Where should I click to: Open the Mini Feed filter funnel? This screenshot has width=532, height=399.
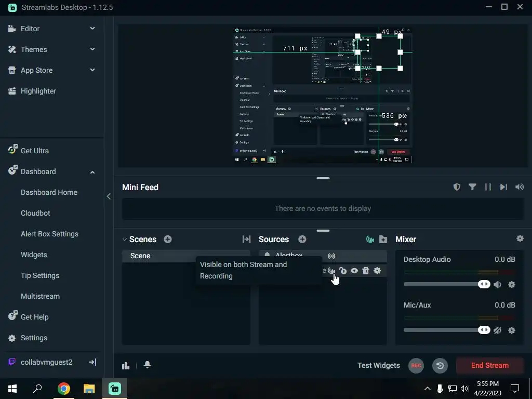click(x=472, y=187)
